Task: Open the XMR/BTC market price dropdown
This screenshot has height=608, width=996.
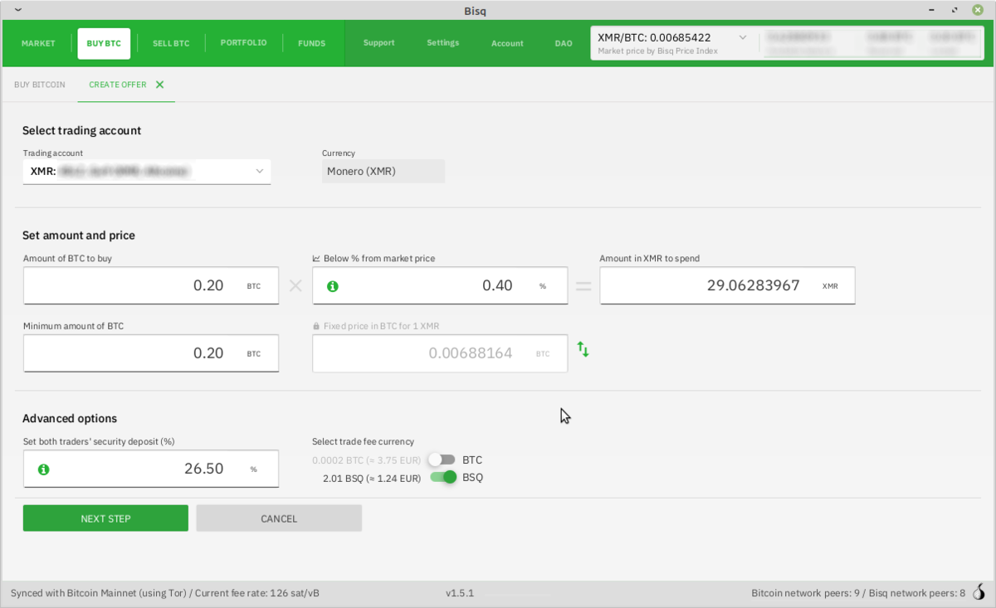Action: (742, 38)
